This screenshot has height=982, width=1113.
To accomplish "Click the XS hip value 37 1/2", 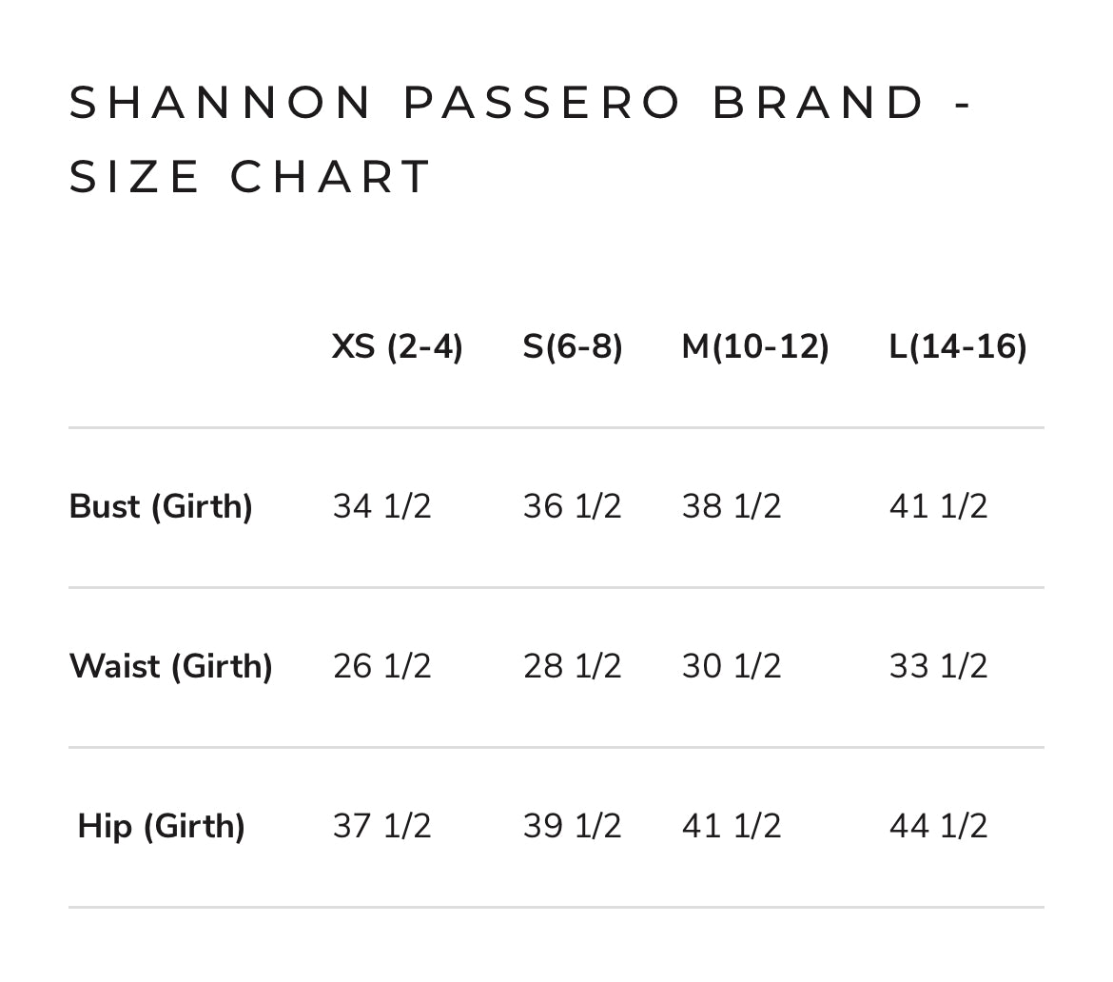I will pos(381,826).
